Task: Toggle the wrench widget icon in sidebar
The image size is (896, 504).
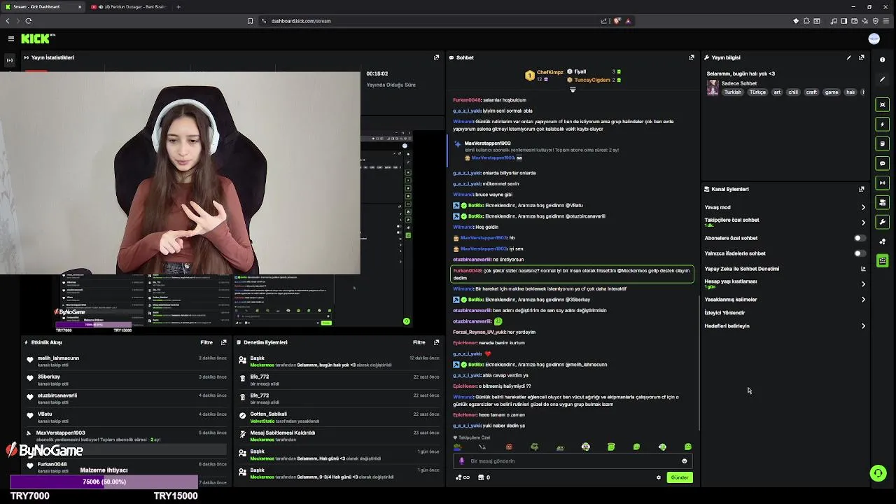Action: pos(882,222)
